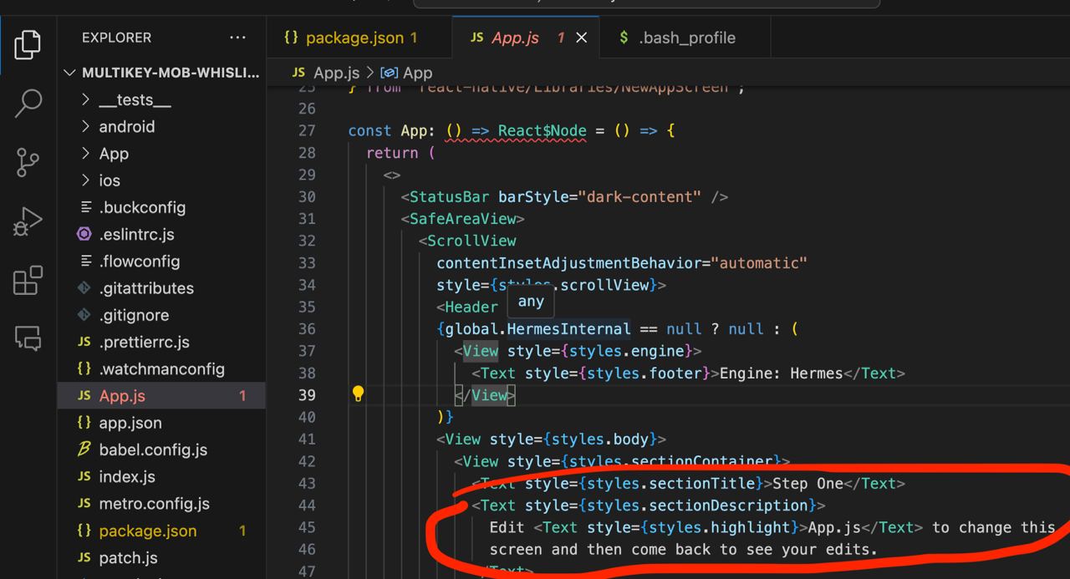Image resolution: width=1070 pixels, height=579 pixels.
Task: Click styles.highlight on line 45
Action: [719, 528]
